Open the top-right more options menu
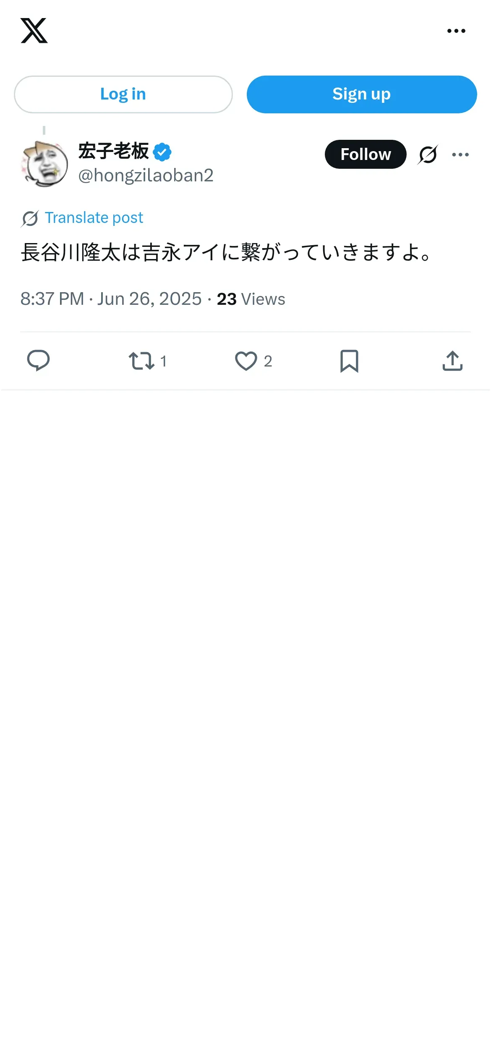This screenshot has width=491, height=1063. (456, 31)
